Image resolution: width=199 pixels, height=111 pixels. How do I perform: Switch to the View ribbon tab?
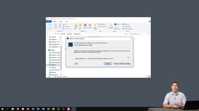point(66,22)
